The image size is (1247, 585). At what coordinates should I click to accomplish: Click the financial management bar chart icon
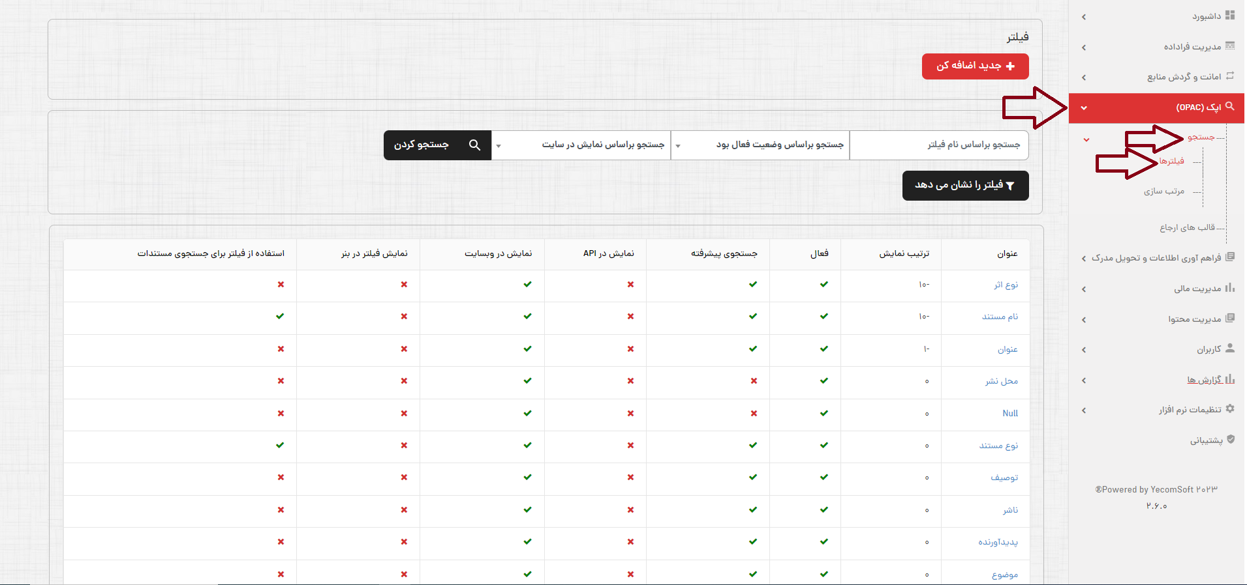click(1230, 288)
